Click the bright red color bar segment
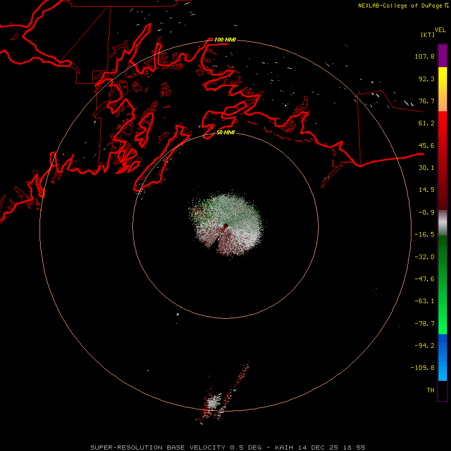The width and height of the screenshot is (451, 451). [x=442, y=123]
